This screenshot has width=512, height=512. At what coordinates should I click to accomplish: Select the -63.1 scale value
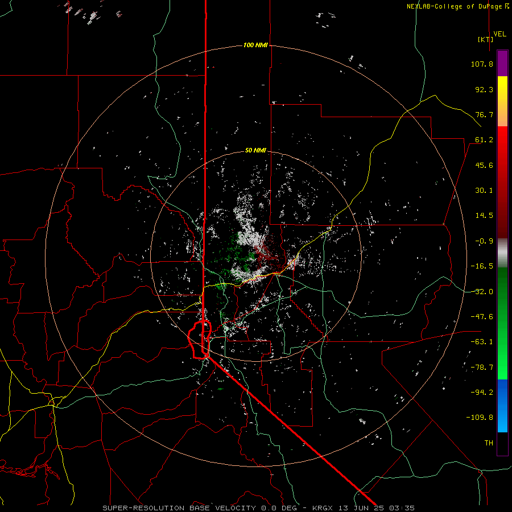pos(482,342)
